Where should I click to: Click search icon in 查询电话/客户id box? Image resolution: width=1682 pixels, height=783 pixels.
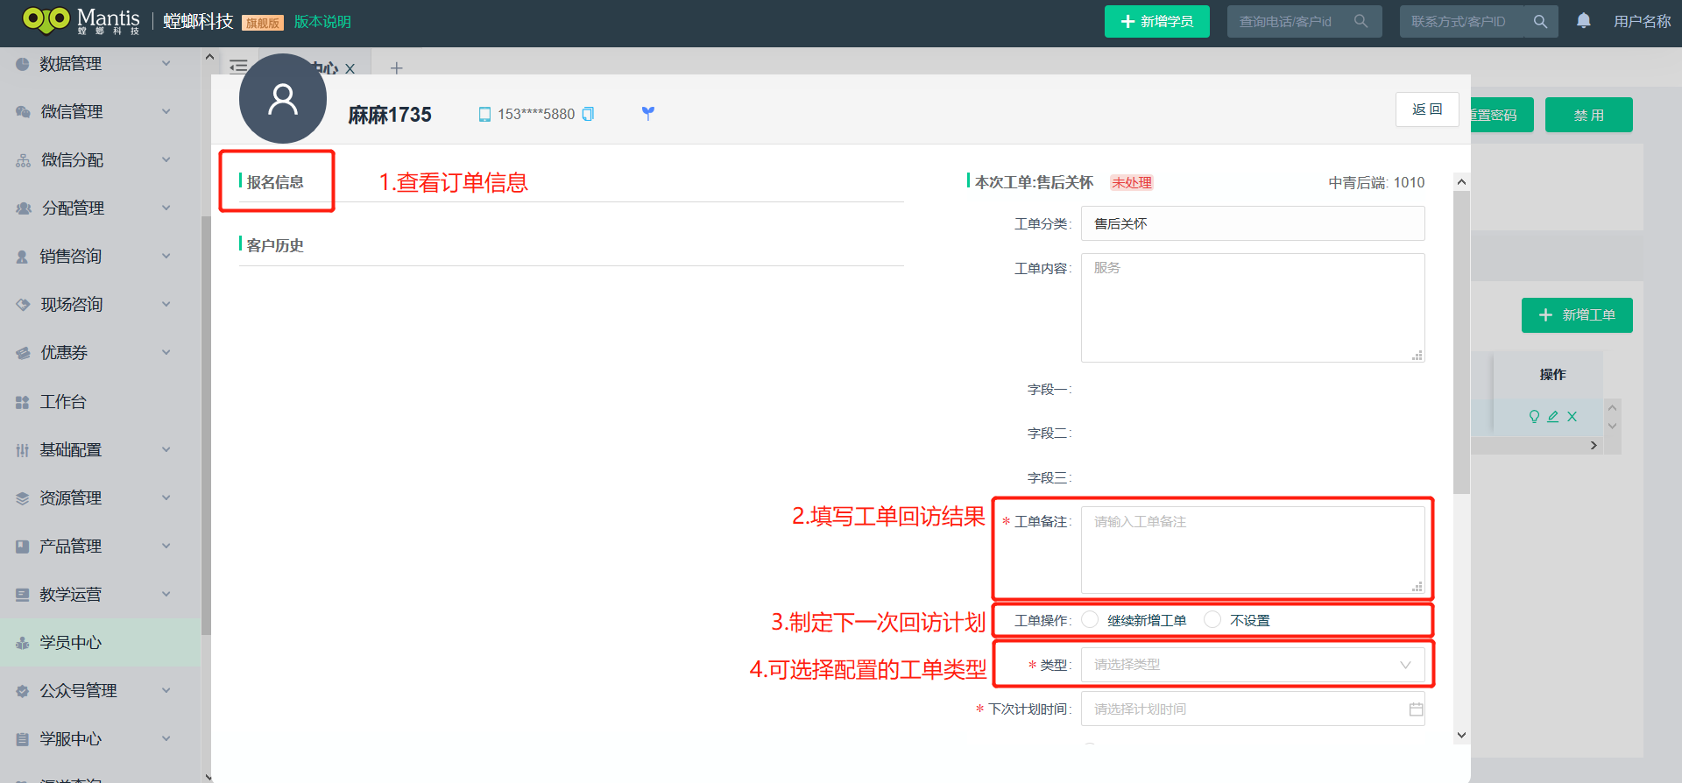tap(1360, 21)
